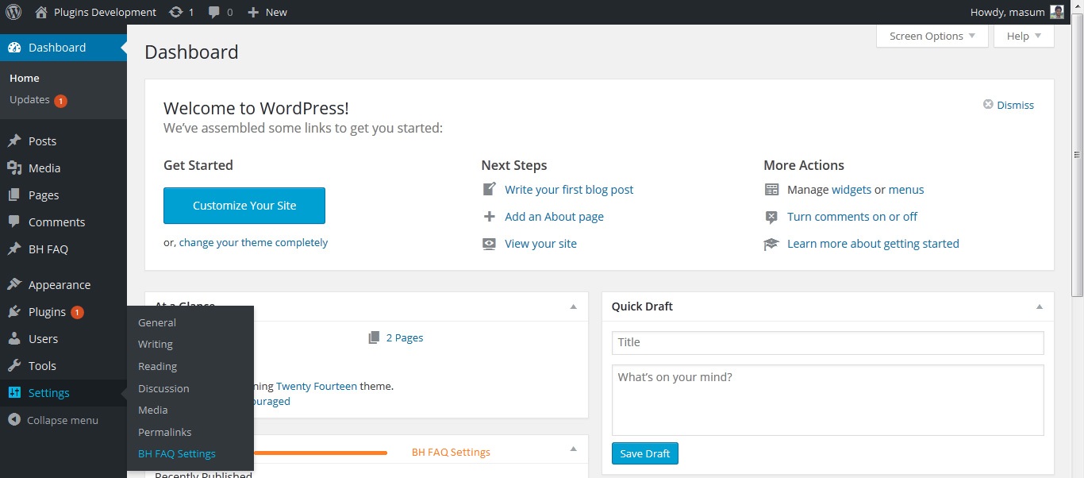Click the Users sidebar icon

point(14,339)
